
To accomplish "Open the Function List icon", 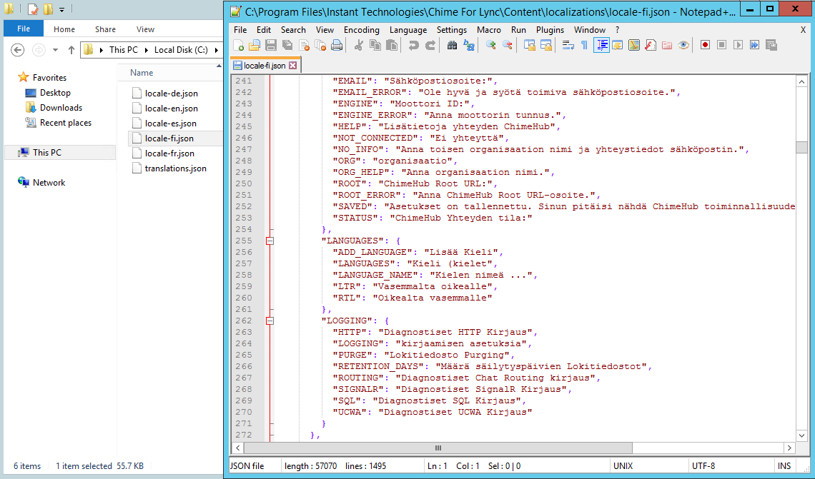I will [651, 46].
